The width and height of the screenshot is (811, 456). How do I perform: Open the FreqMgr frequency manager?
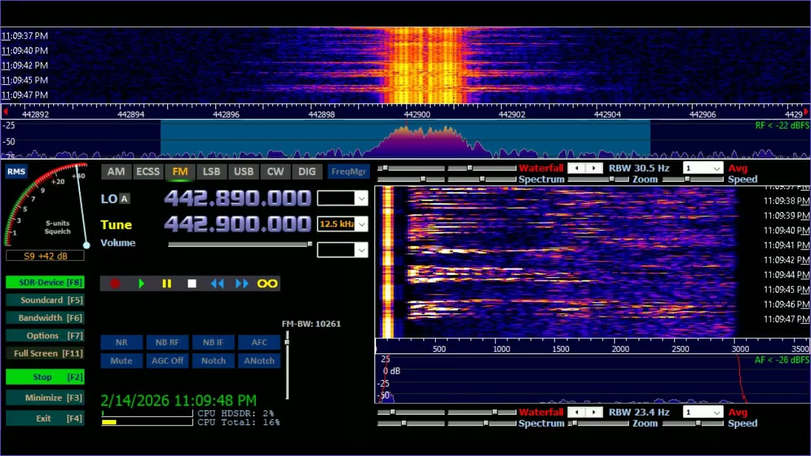[x=349, y=172]
